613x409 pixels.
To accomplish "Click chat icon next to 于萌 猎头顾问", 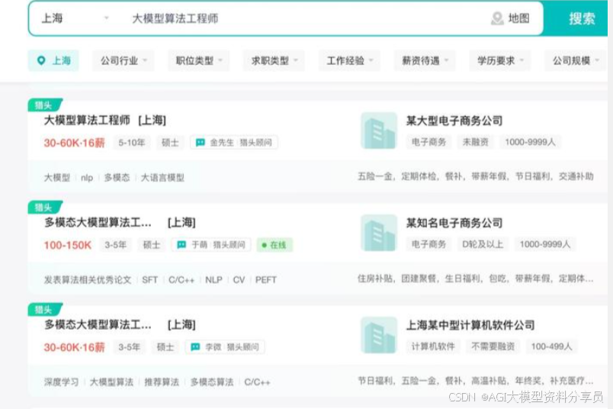I will pos(181,245).
